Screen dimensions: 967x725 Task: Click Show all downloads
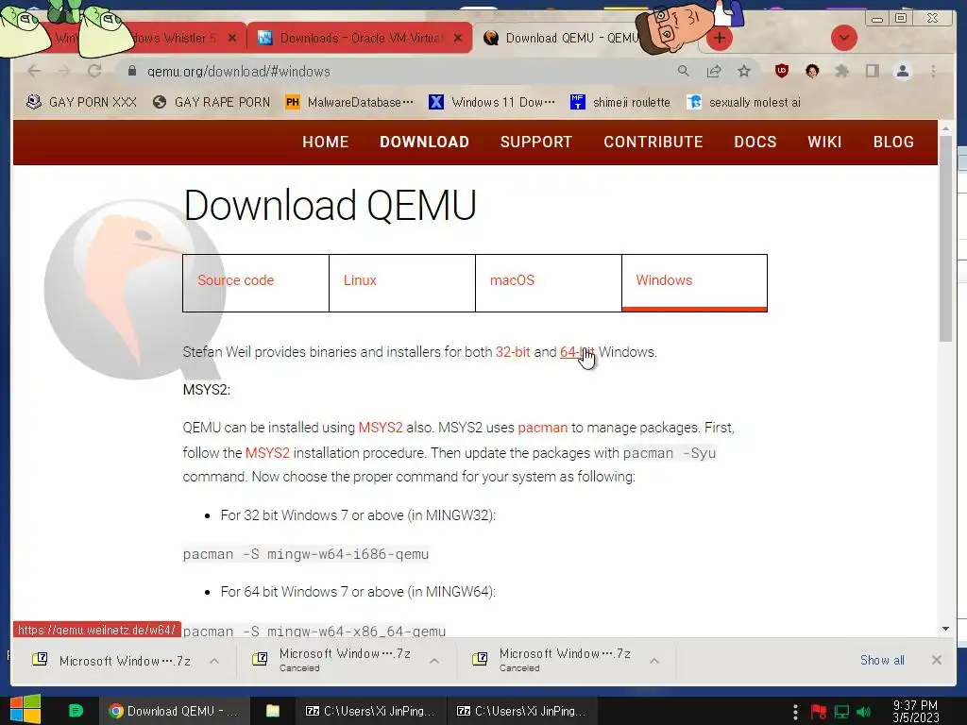click(882, 660)
